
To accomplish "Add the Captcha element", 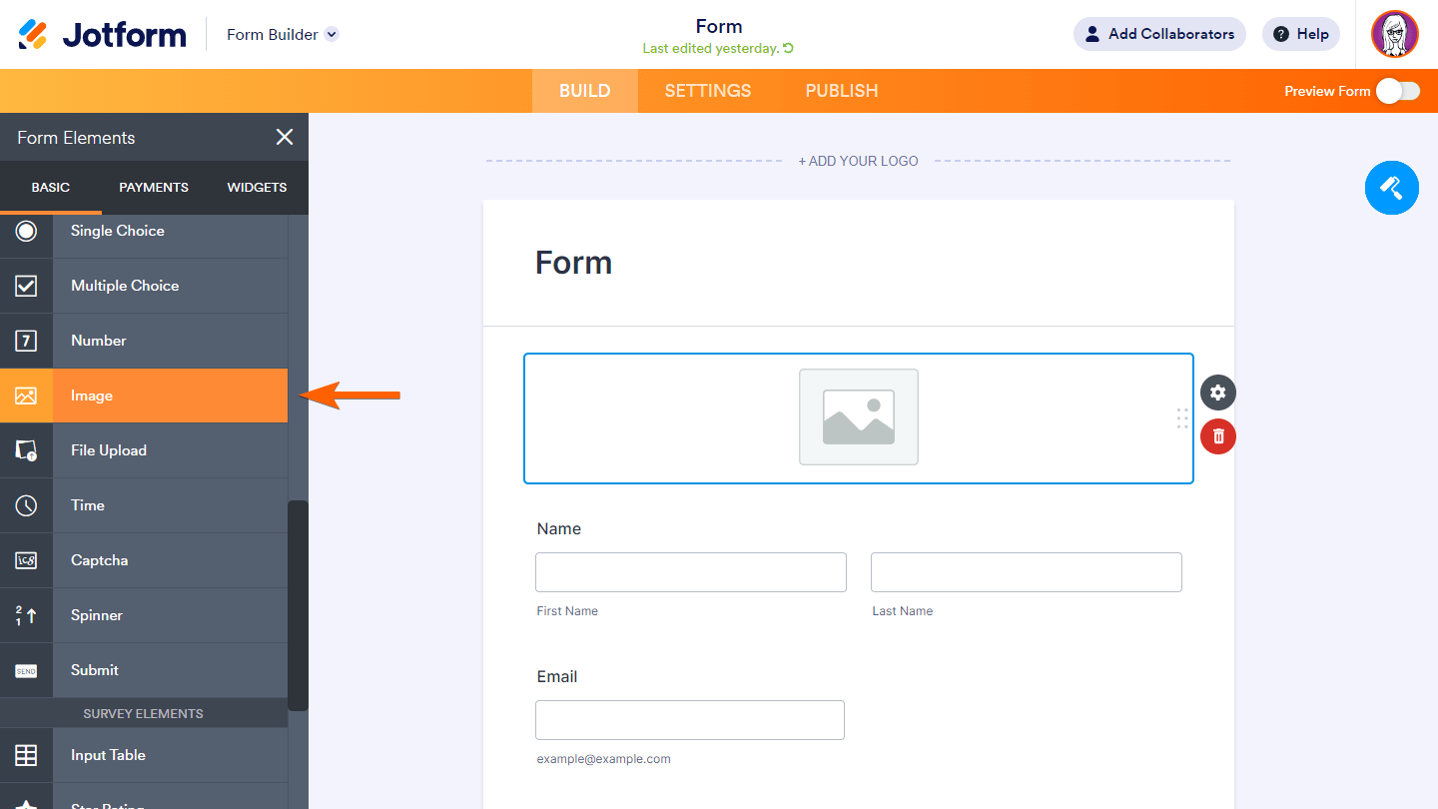I will point(144,560).
